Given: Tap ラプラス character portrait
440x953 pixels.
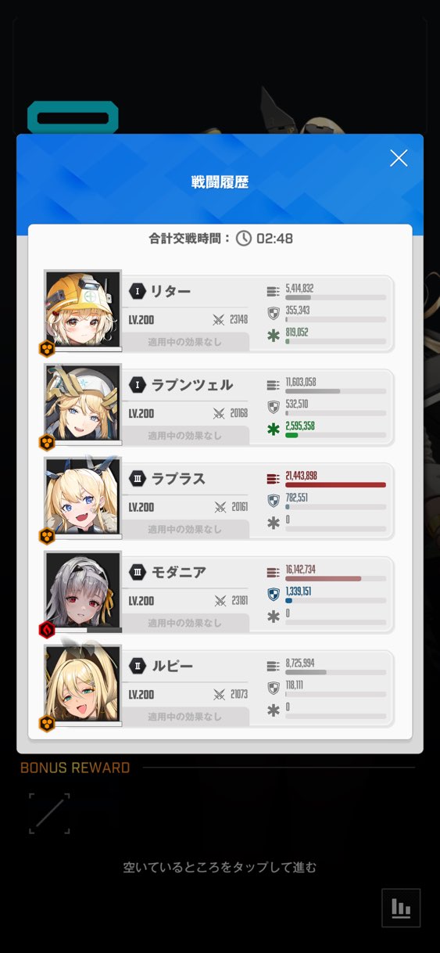Looking at the screenshot, I should click(x=83, y=498).
